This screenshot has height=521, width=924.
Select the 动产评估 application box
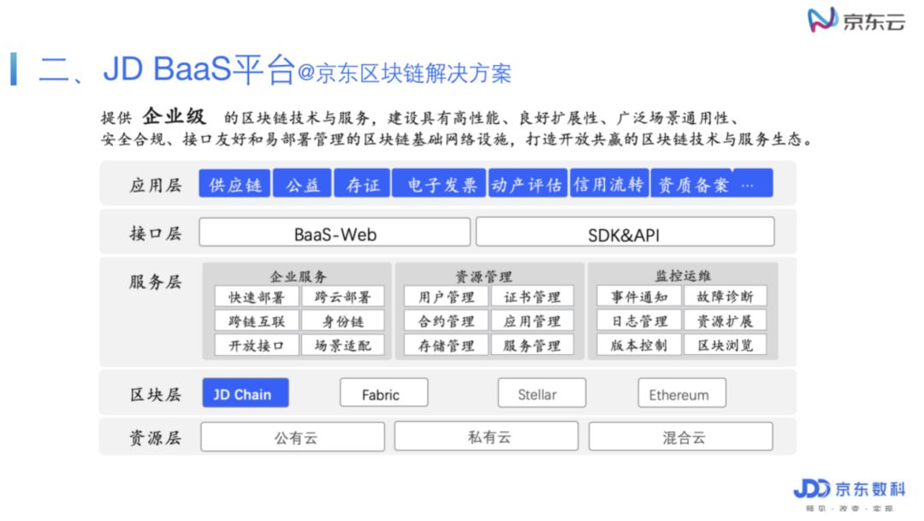pyautogui.click(x=527, y=184)
